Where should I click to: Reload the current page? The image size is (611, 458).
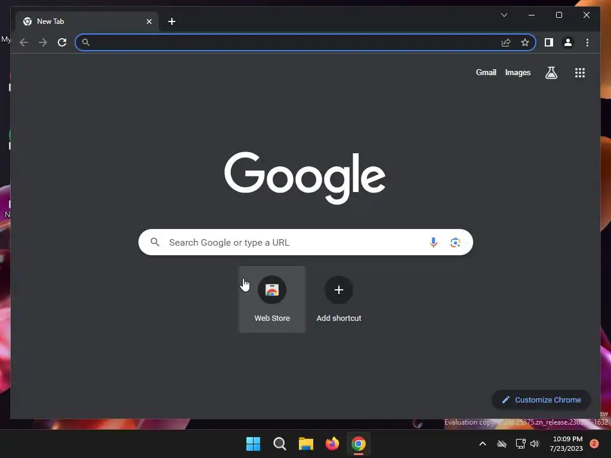[62, 42]
